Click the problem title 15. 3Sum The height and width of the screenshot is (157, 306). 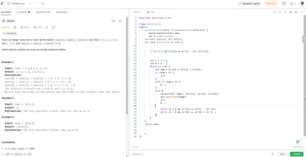point(8,21)
